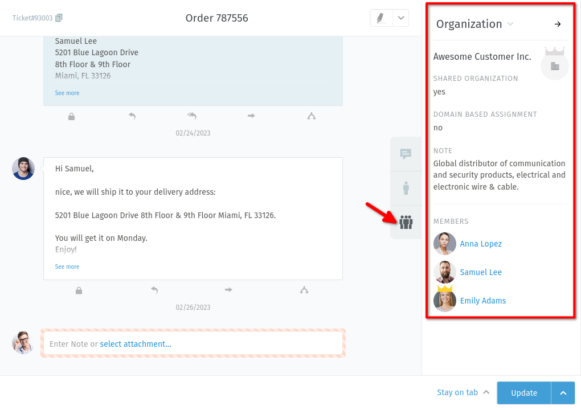Open the Organization members sidebar tab
The image size is (581, 410).
406,222
